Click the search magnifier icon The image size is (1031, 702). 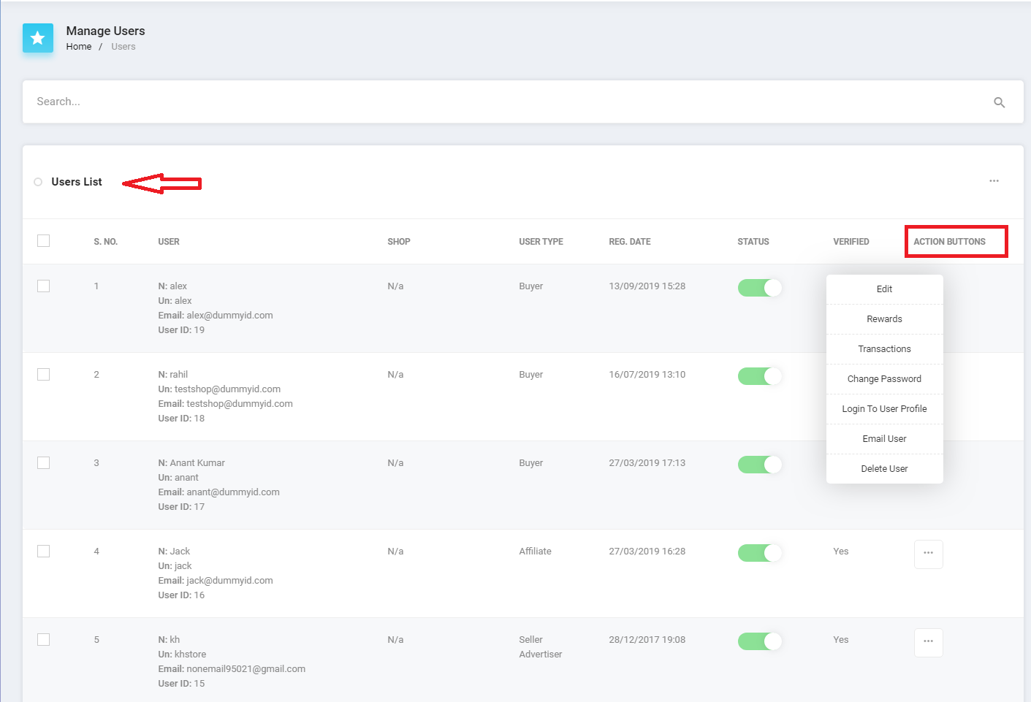pos(999,102)
